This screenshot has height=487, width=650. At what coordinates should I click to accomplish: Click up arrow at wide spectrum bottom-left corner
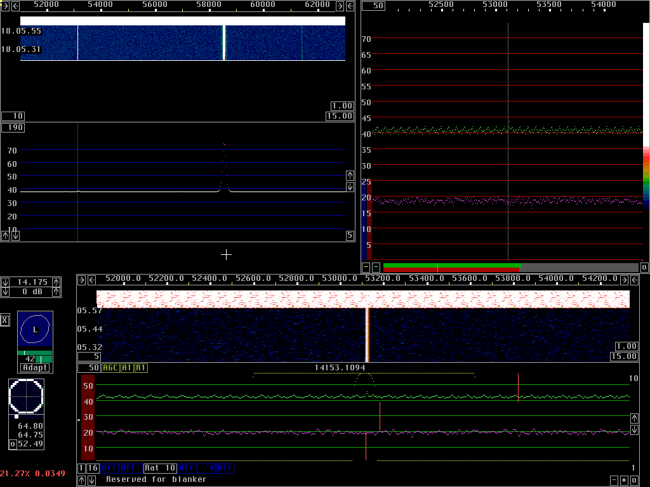[5, 236]
